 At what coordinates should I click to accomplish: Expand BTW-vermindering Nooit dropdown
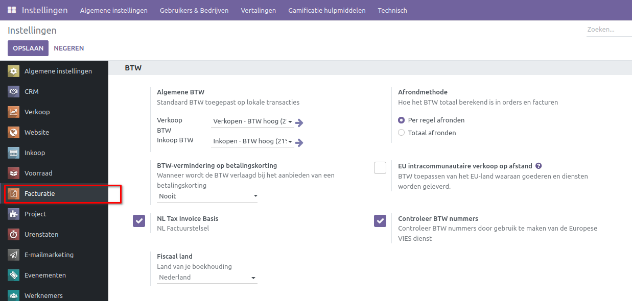coord(207,196)
